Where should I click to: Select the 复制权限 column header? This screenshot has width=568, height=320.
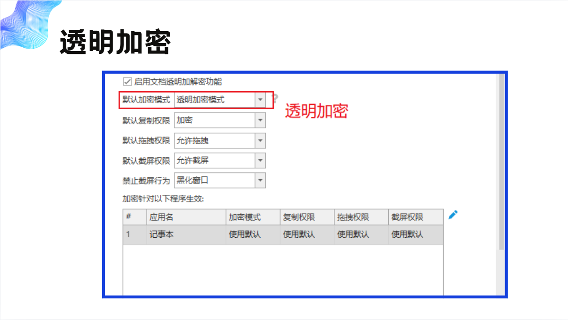click(306, 217)
